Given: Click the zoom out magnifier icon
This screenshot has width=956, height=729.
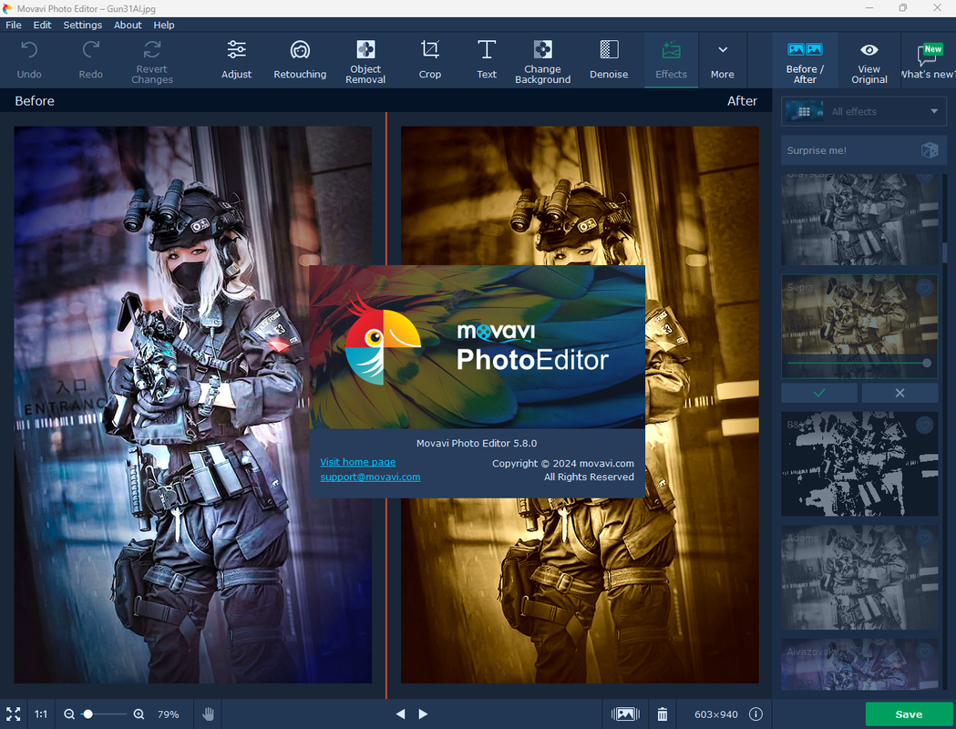Looking at the screenshot, I should tap(69, 714).
